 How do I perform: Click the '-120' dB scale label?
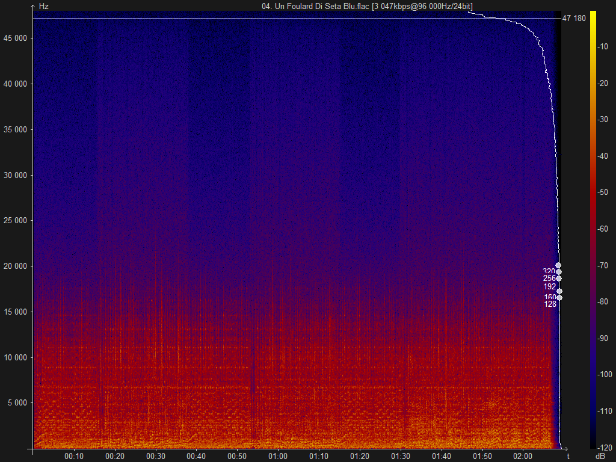605,447
